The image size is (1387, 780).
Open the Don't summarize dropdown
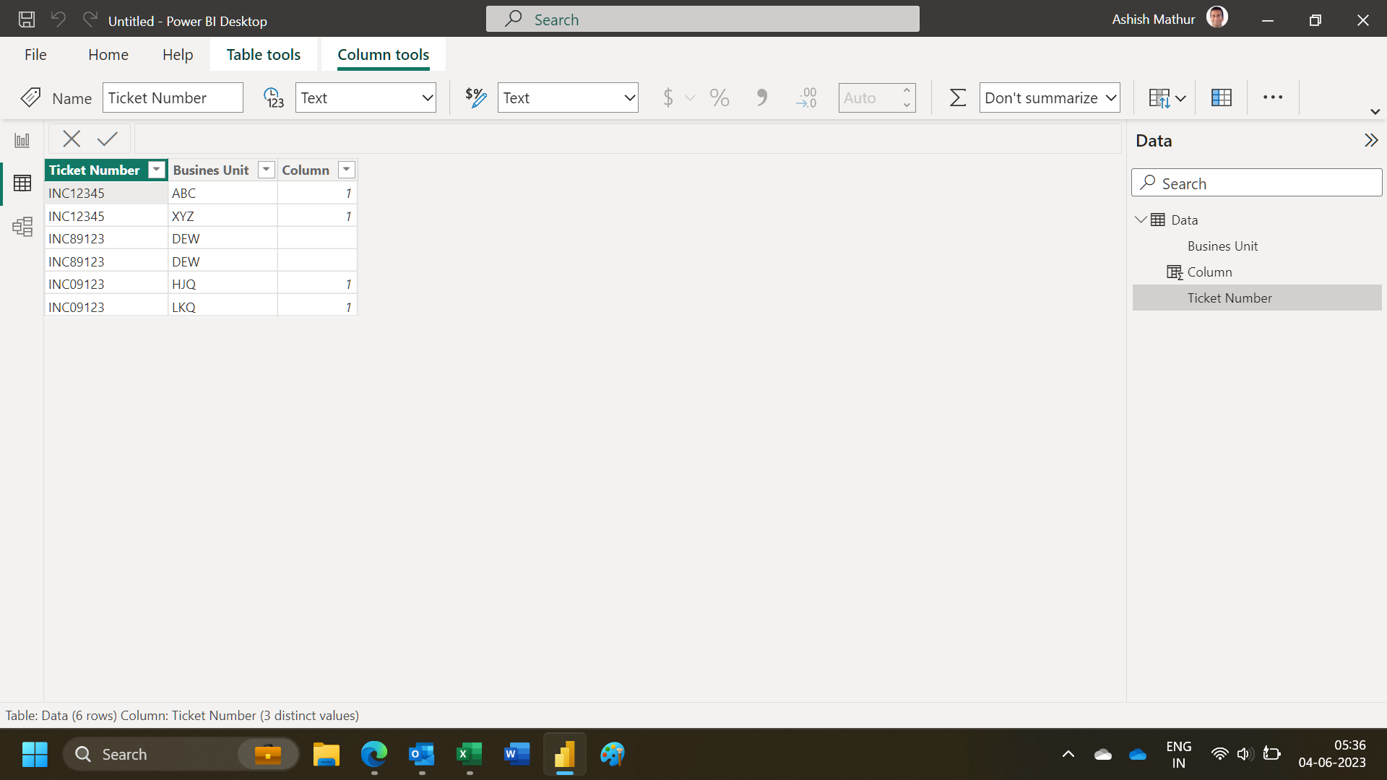coord(1050,97)
